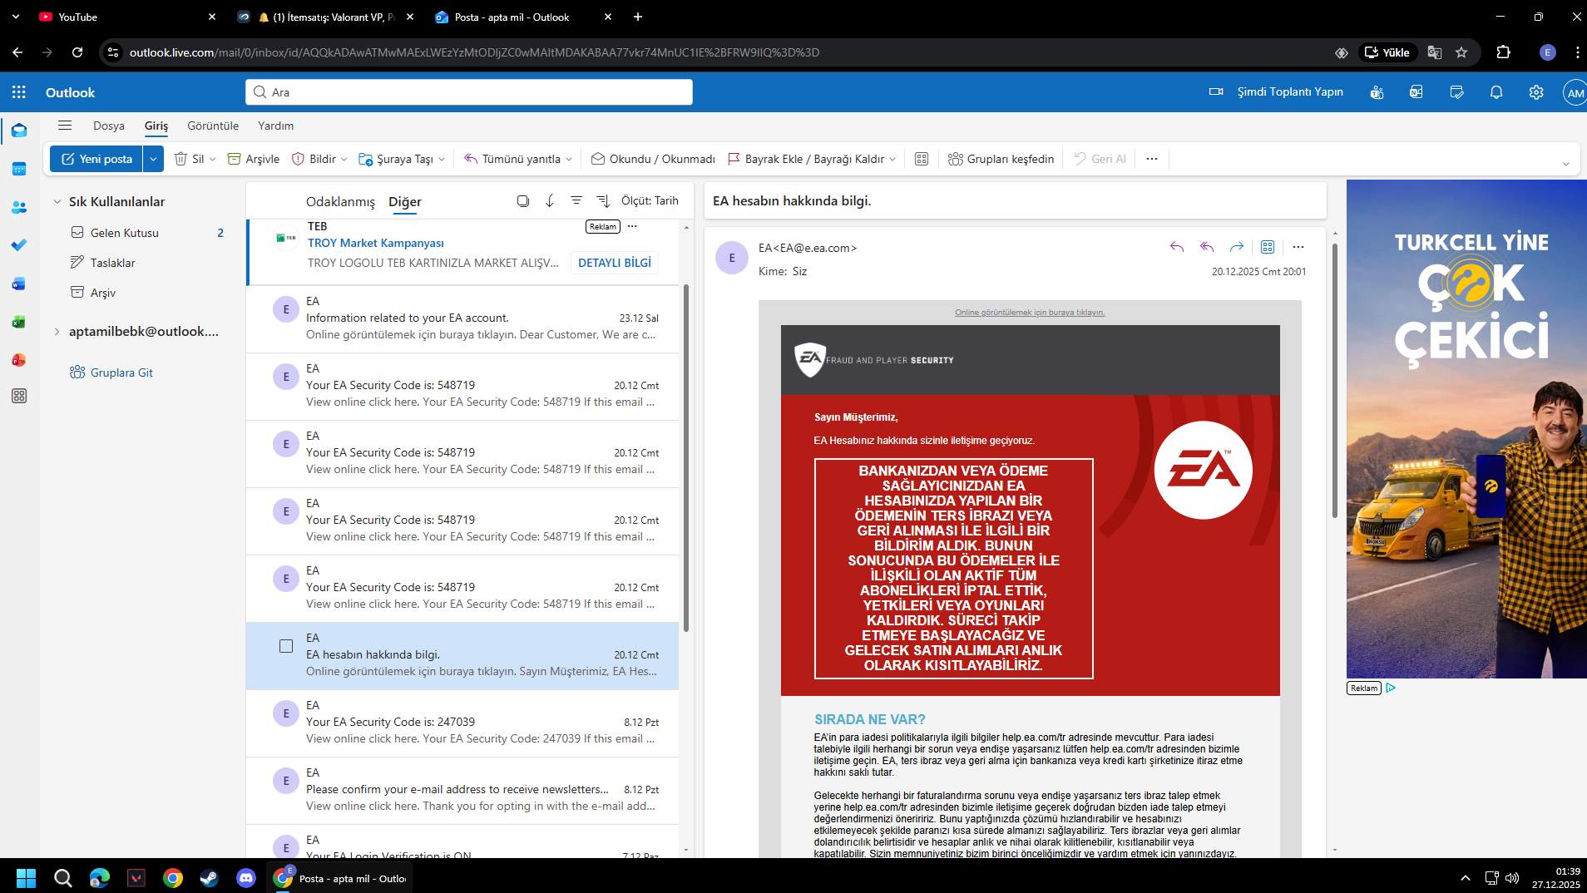Expand the Sil delete options dropdown

[212, 159]
